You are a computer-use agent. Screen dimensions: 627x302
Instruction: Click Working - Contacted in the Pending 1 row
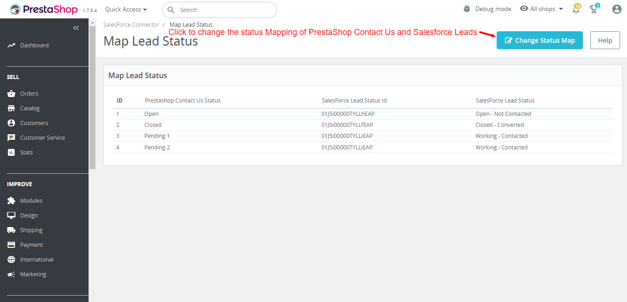[502, 136]
